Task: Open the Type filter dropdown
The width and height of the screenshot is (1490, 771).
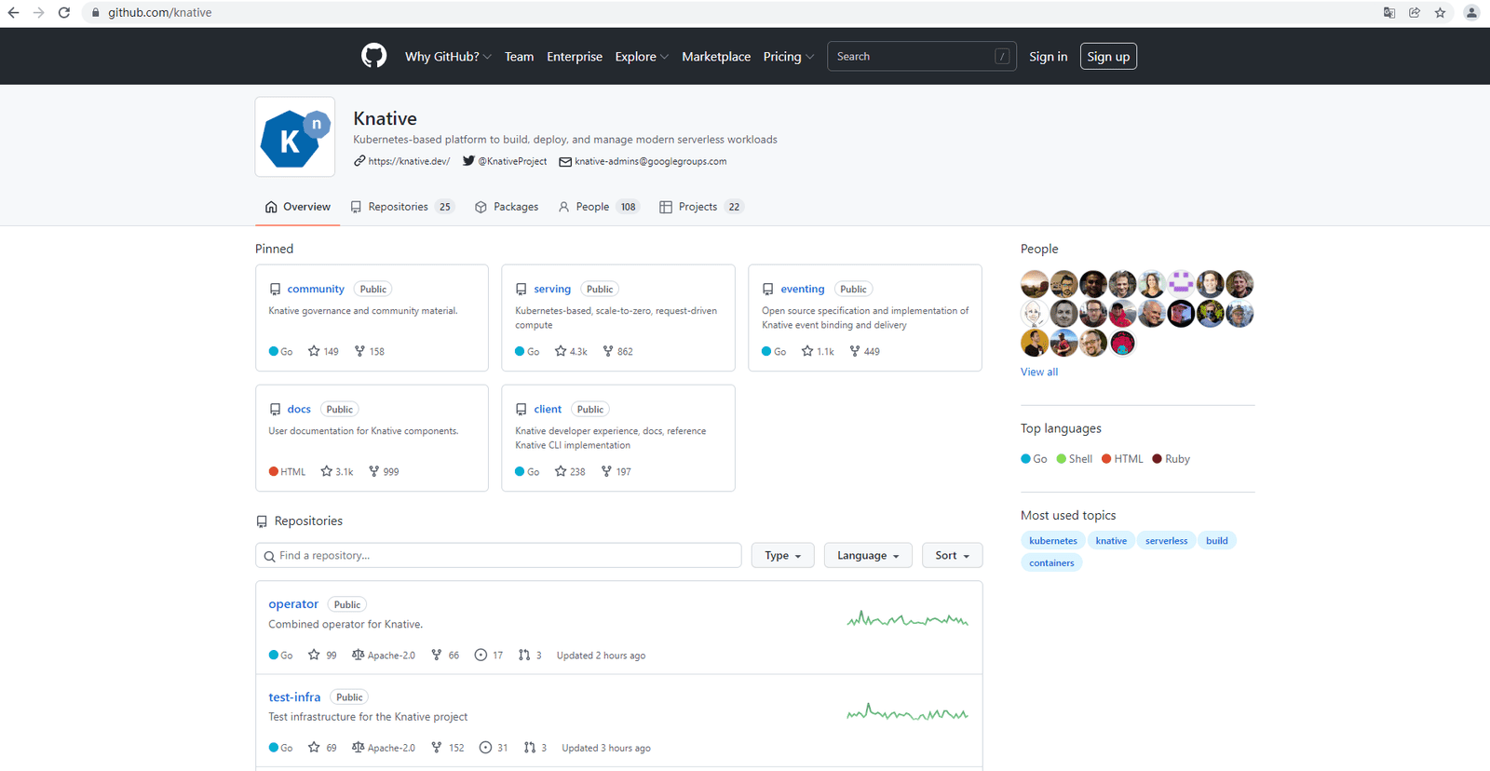Action: (783, 556)
